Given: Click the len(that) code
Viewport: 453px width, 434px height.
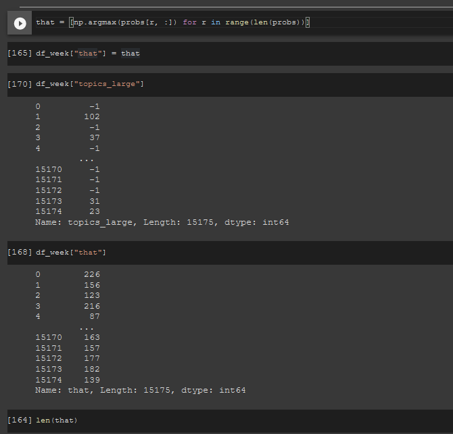Looking at the screenshot, I should click(x=57, y=420).
